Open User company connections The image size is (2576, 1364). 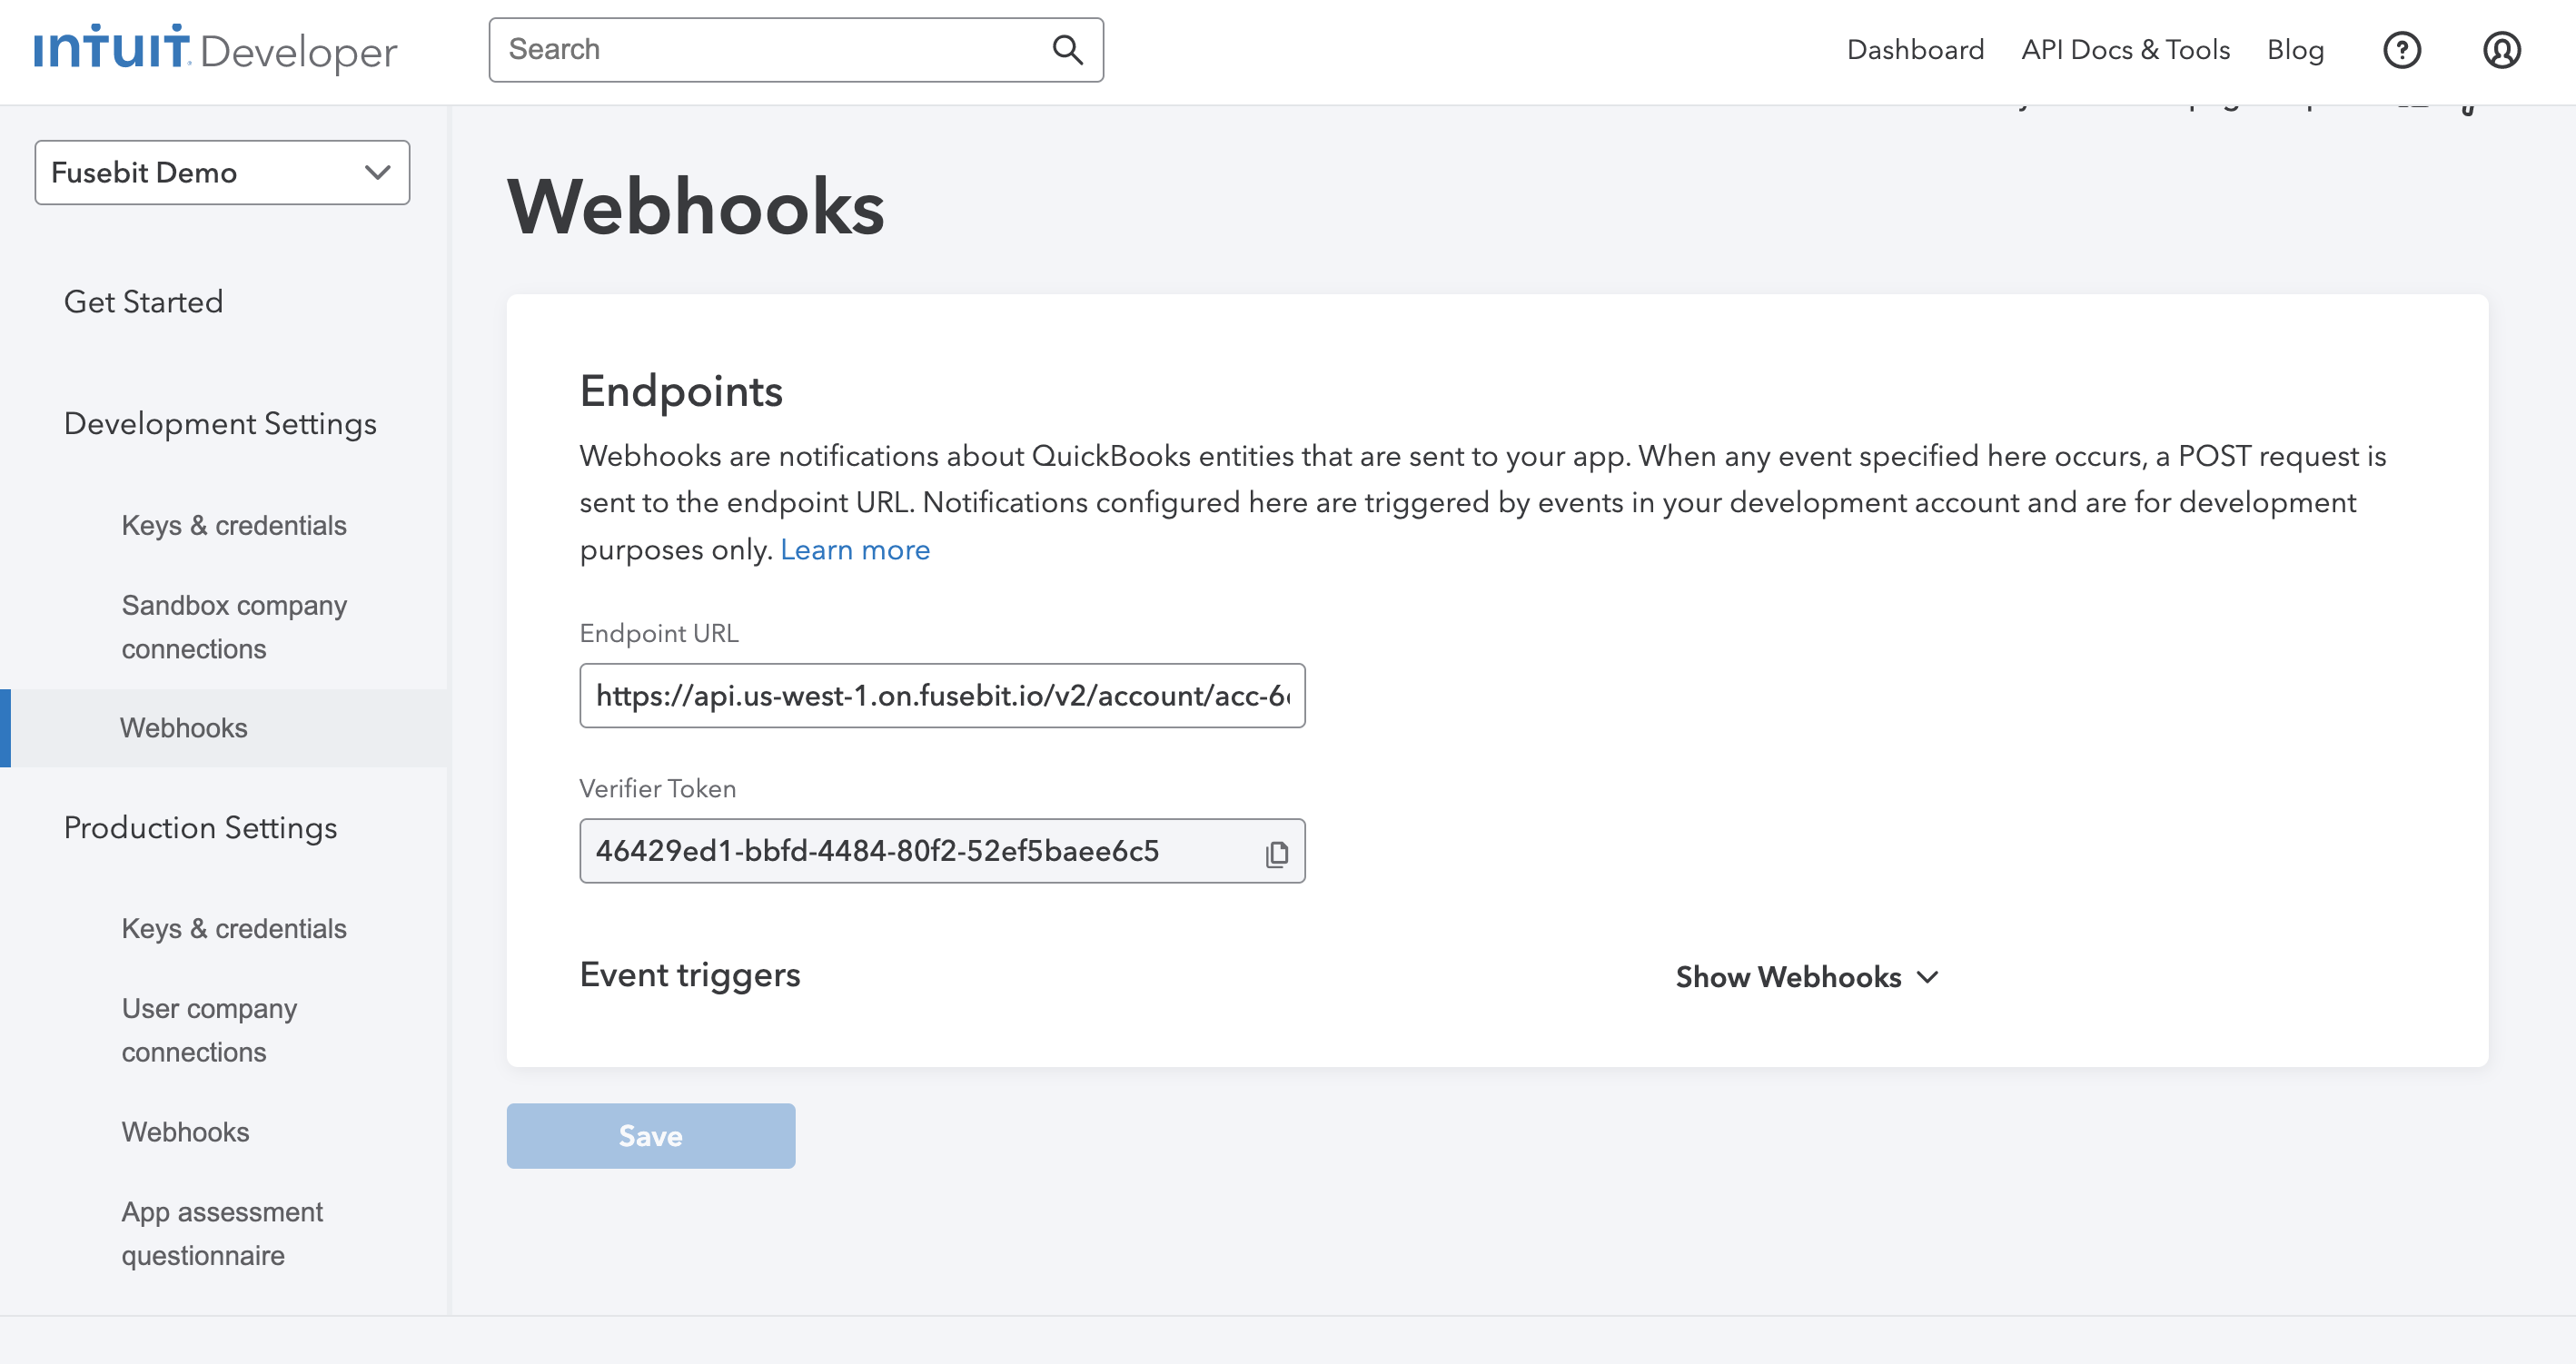point(209,1030)
